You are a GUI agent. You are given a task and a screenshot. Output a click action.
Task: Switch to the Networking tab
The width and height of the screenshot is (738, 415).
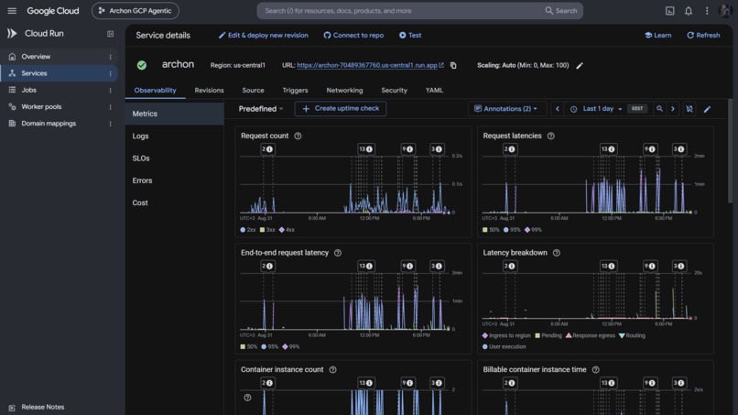[344, 91]
